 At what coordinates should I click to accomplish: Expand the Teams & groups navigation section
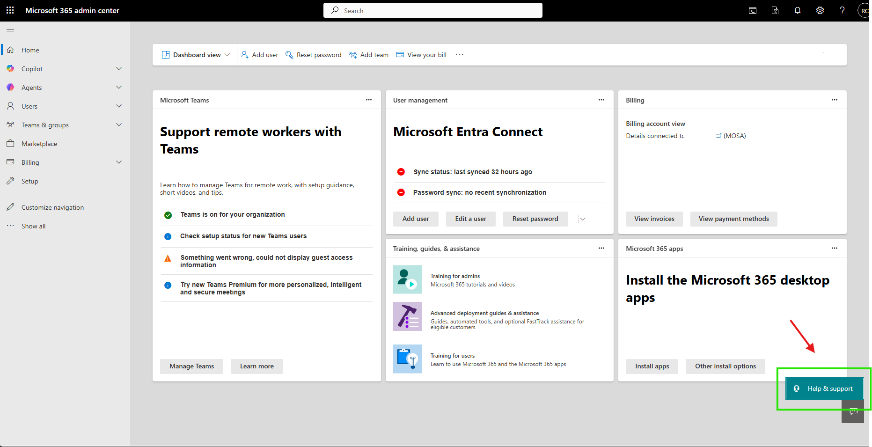(119, 125)
